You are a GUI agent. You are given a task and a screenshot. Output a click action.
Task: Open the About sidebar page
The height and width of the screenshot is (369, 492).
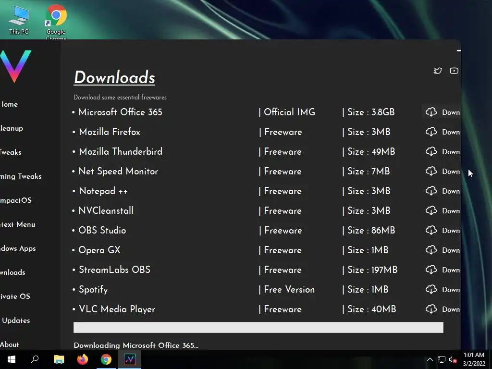coord(10,344)
